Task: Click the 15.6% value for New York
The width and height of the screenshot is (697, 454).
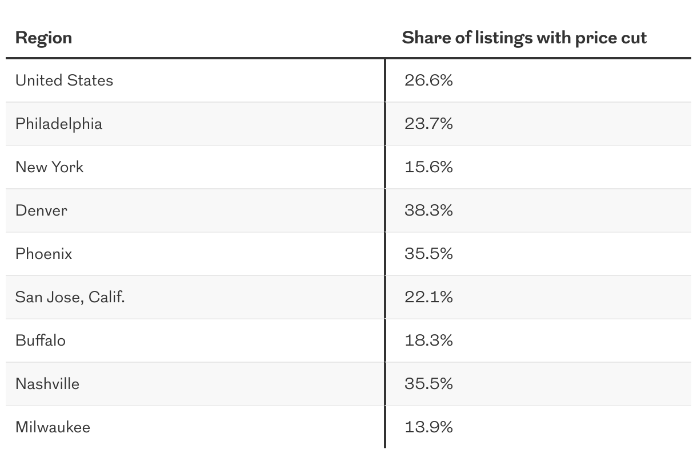Action: click(x=428, y=167)
